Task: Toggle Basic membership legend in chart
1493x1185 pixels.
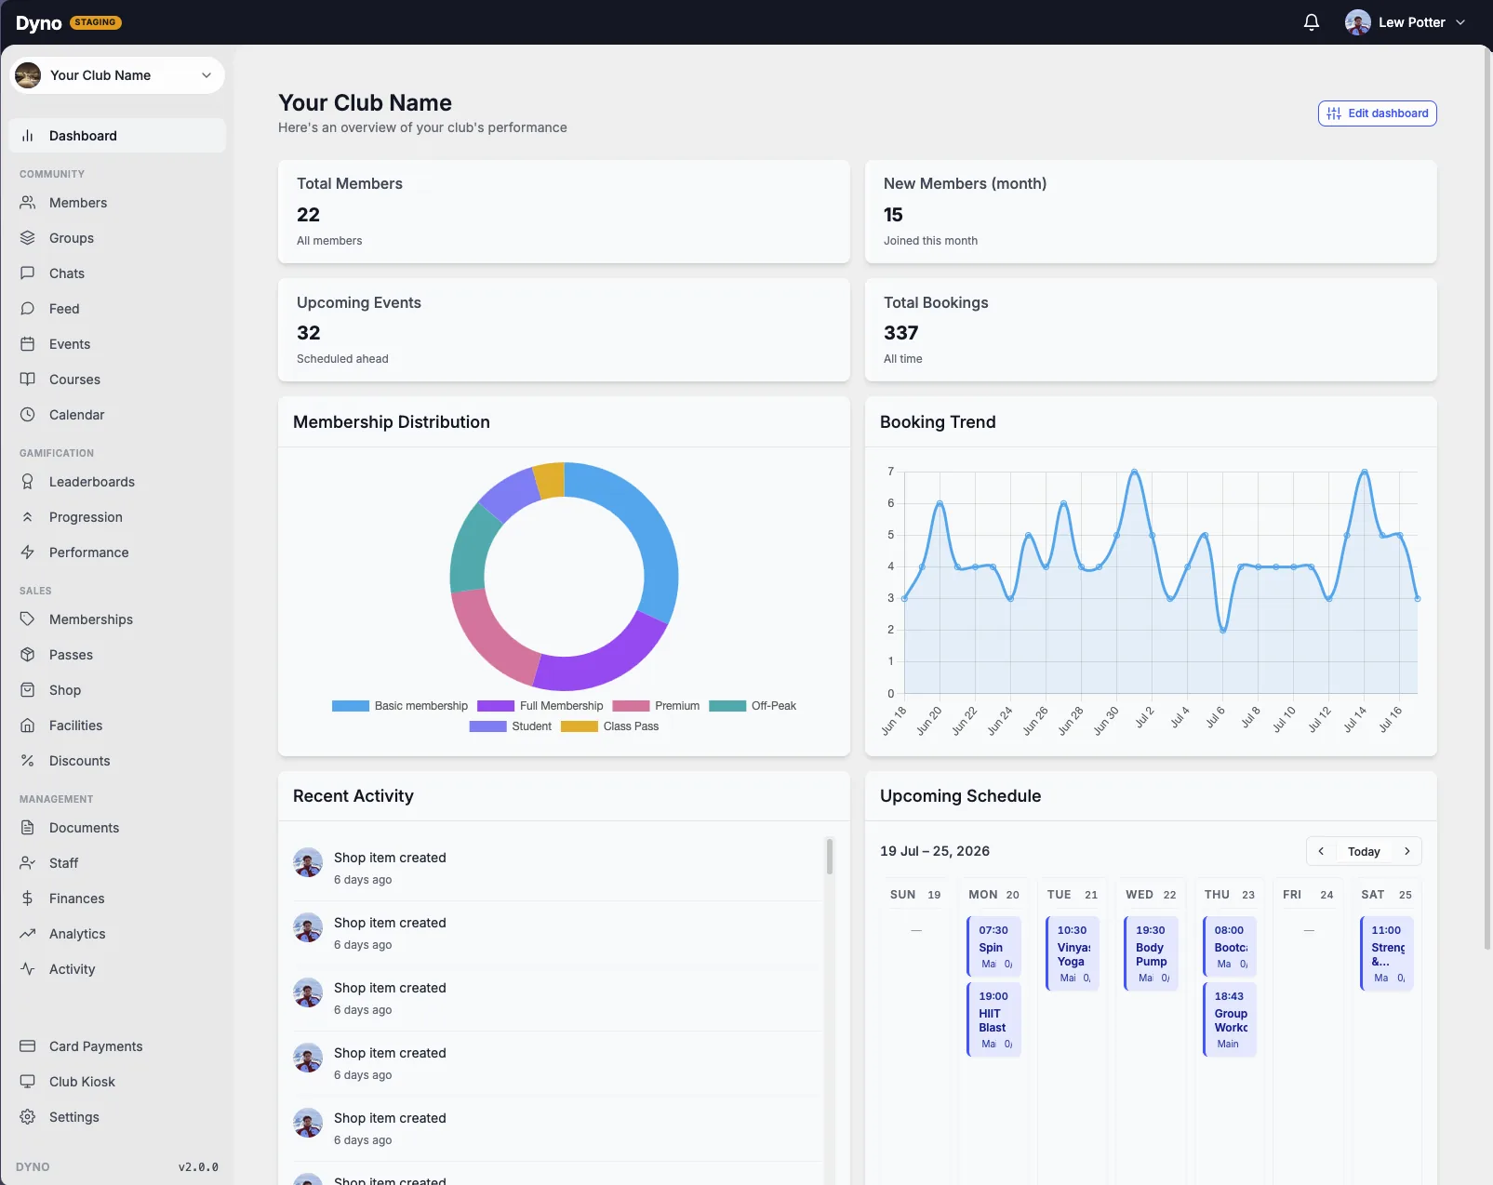Action: (400, 706)
